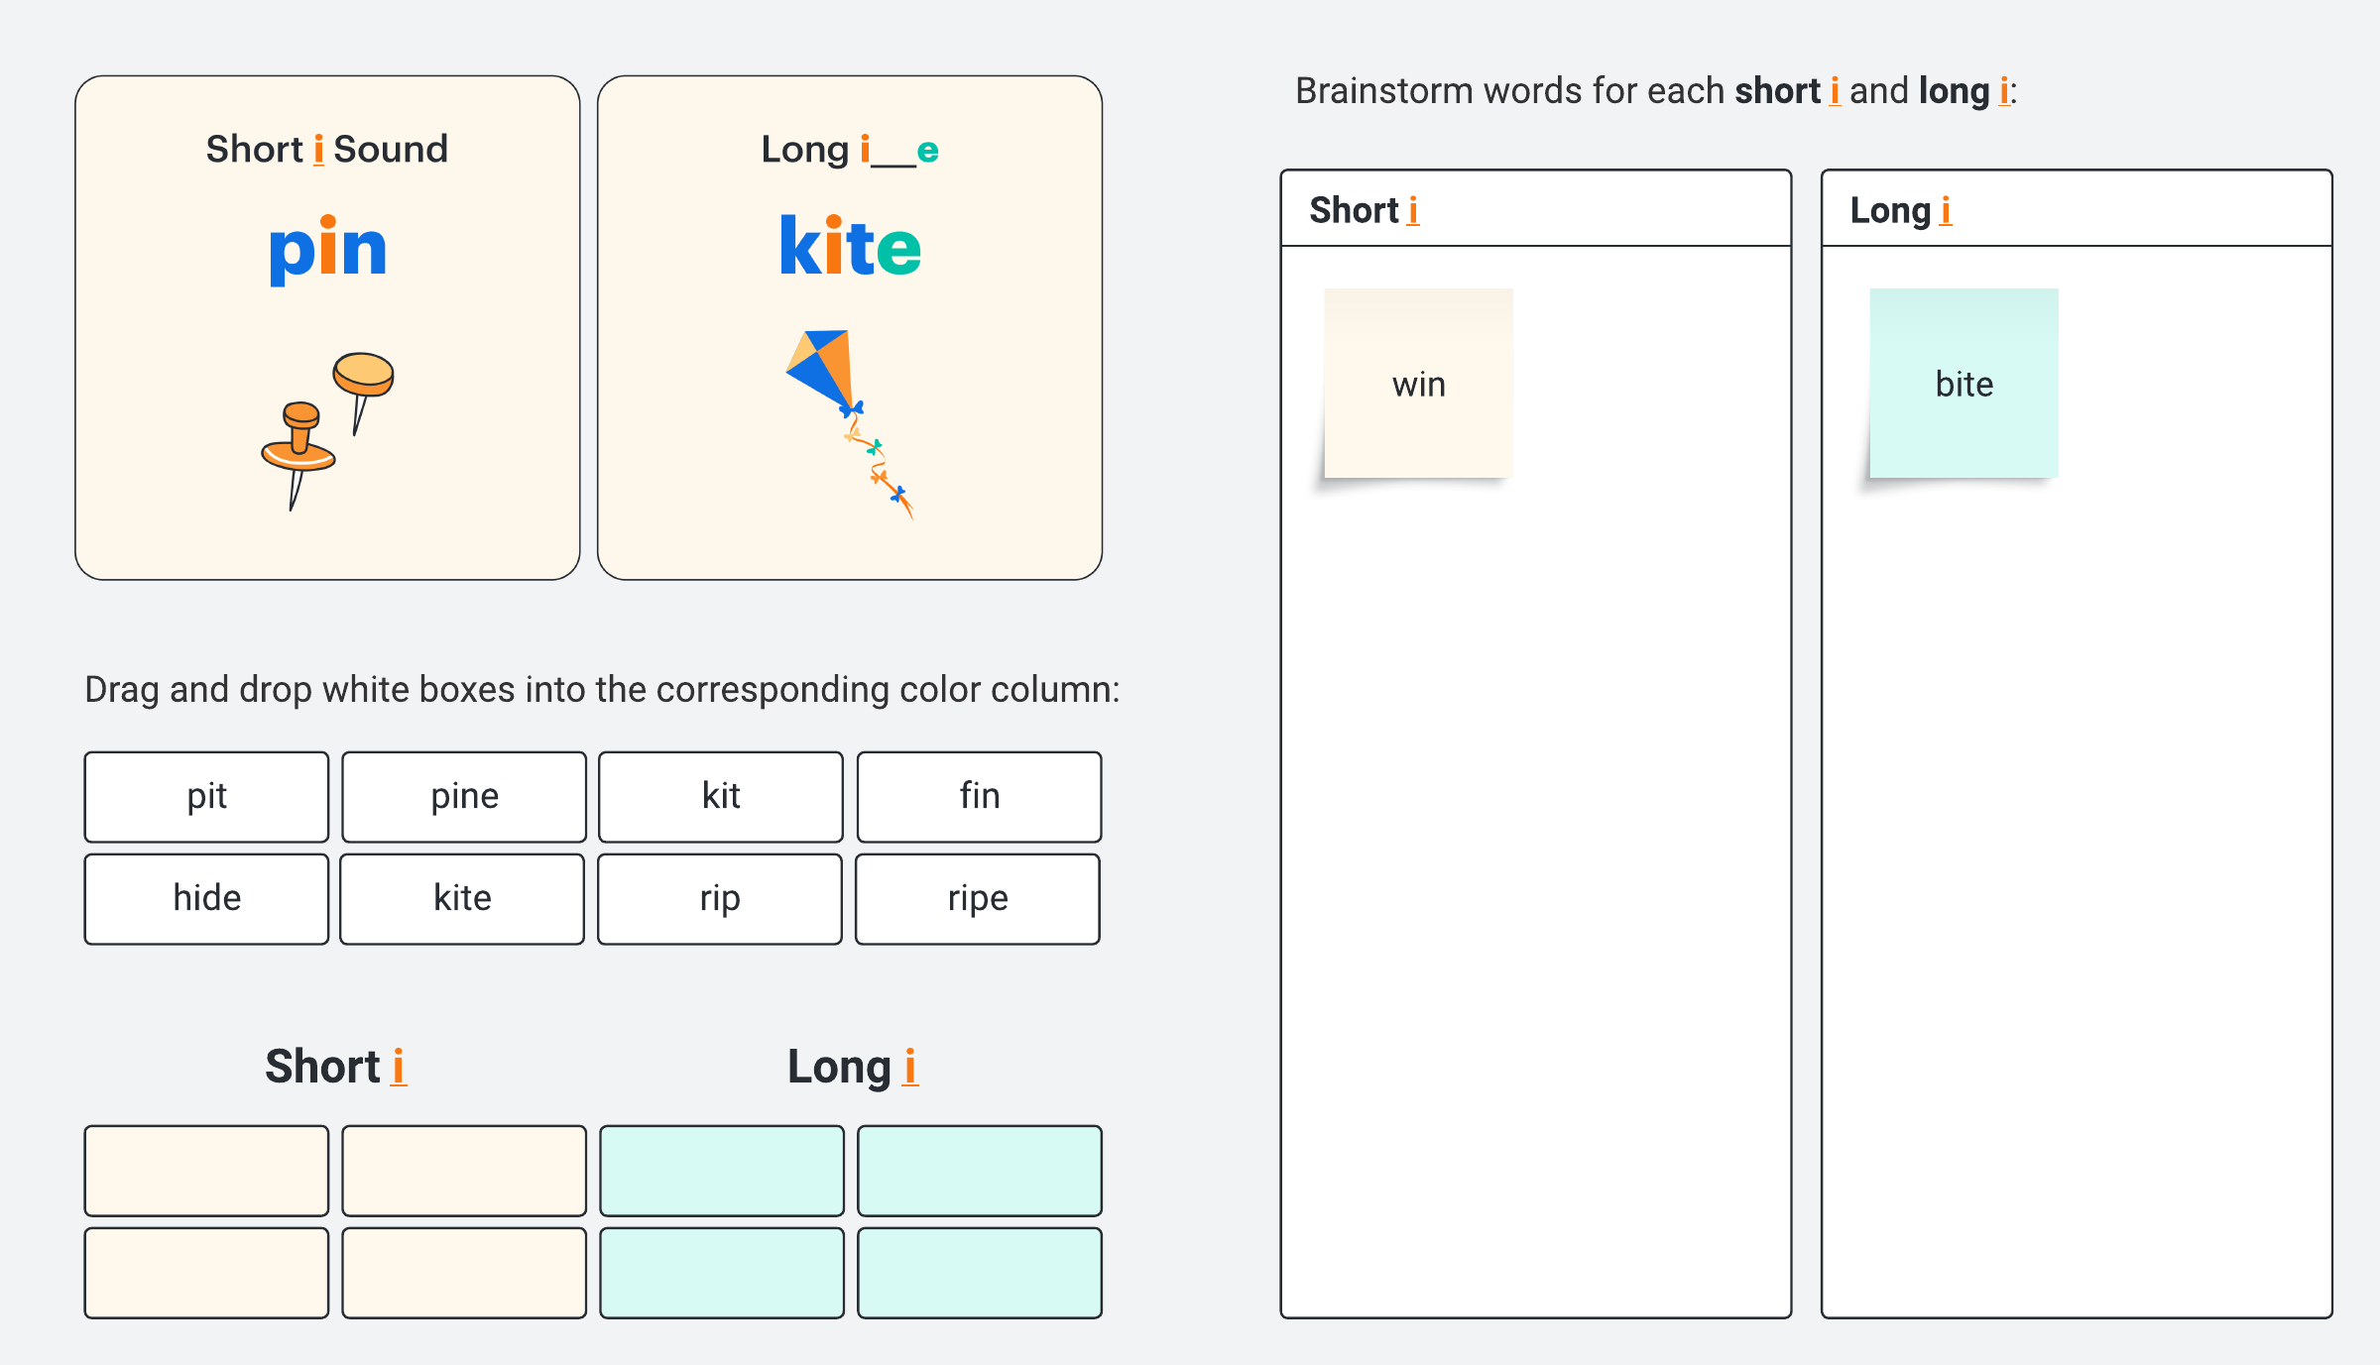The image size is (2380, 1365).
Task: Choose the 'rip' word box
Action: point(720,899)
